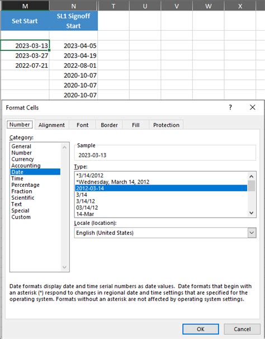Select column W header
The image size is (265, 339).
[x=209, y=6]
